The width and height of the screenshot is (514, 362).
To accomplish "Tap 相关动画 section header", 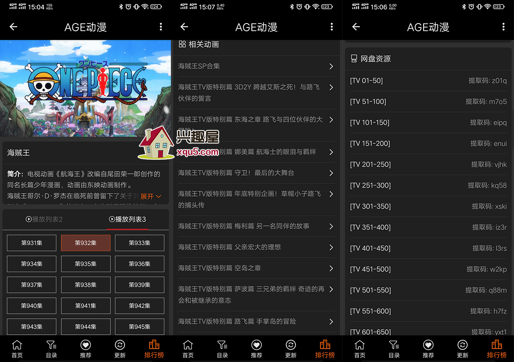I will coord(199,44).
